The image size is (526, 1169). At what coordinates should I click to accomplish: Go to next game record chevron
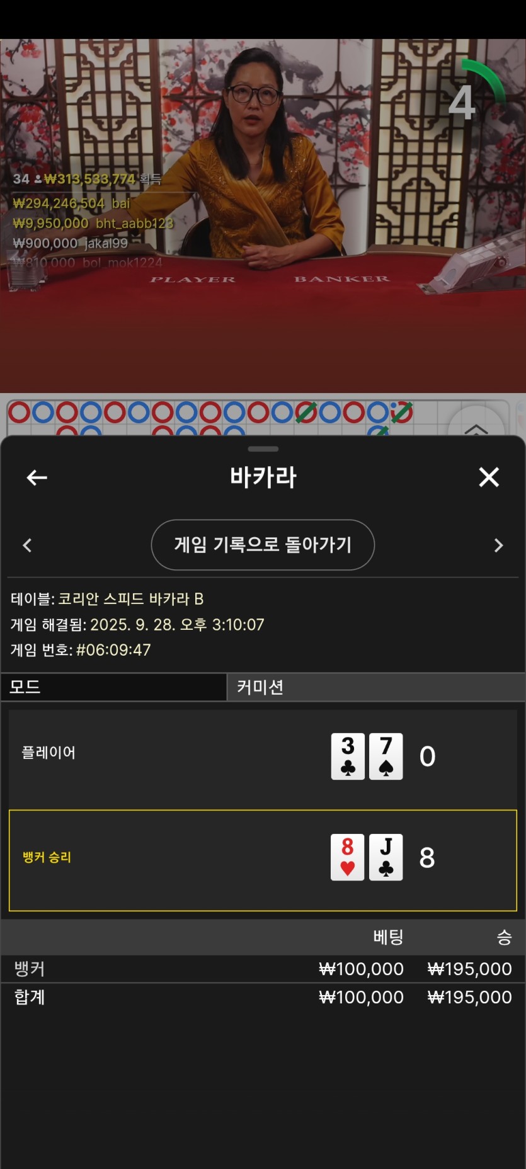498,545
